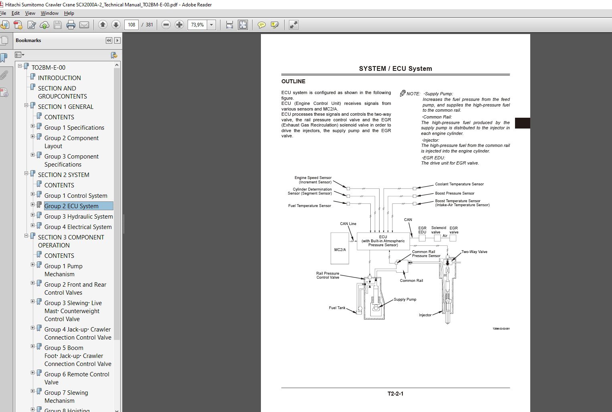Switch to Read Mode with expand icon
This screenshot has width=612, height=412.
tap(294, 25)
